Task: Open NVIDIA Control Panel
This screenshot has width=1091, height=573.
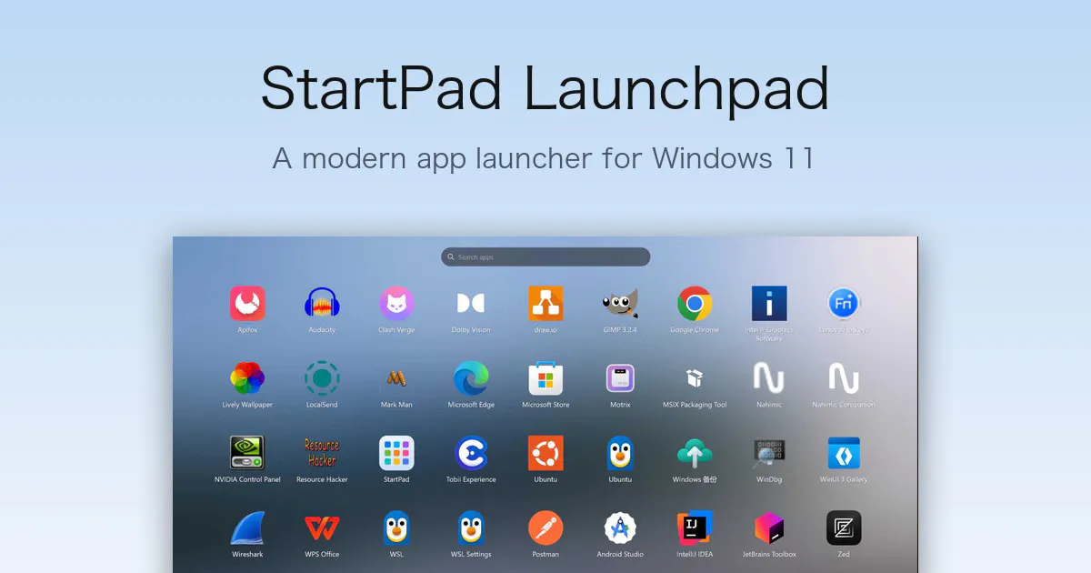Action: click(247, 452)
